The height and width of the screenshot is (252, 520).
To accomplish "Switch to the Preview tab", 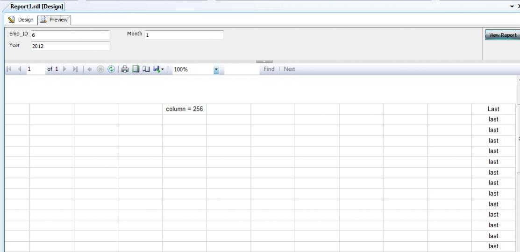I will pos(54,20).
